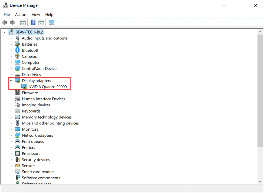264x193 pixels.
Task: Open the Help menu
Action: [x=49, y=15]
